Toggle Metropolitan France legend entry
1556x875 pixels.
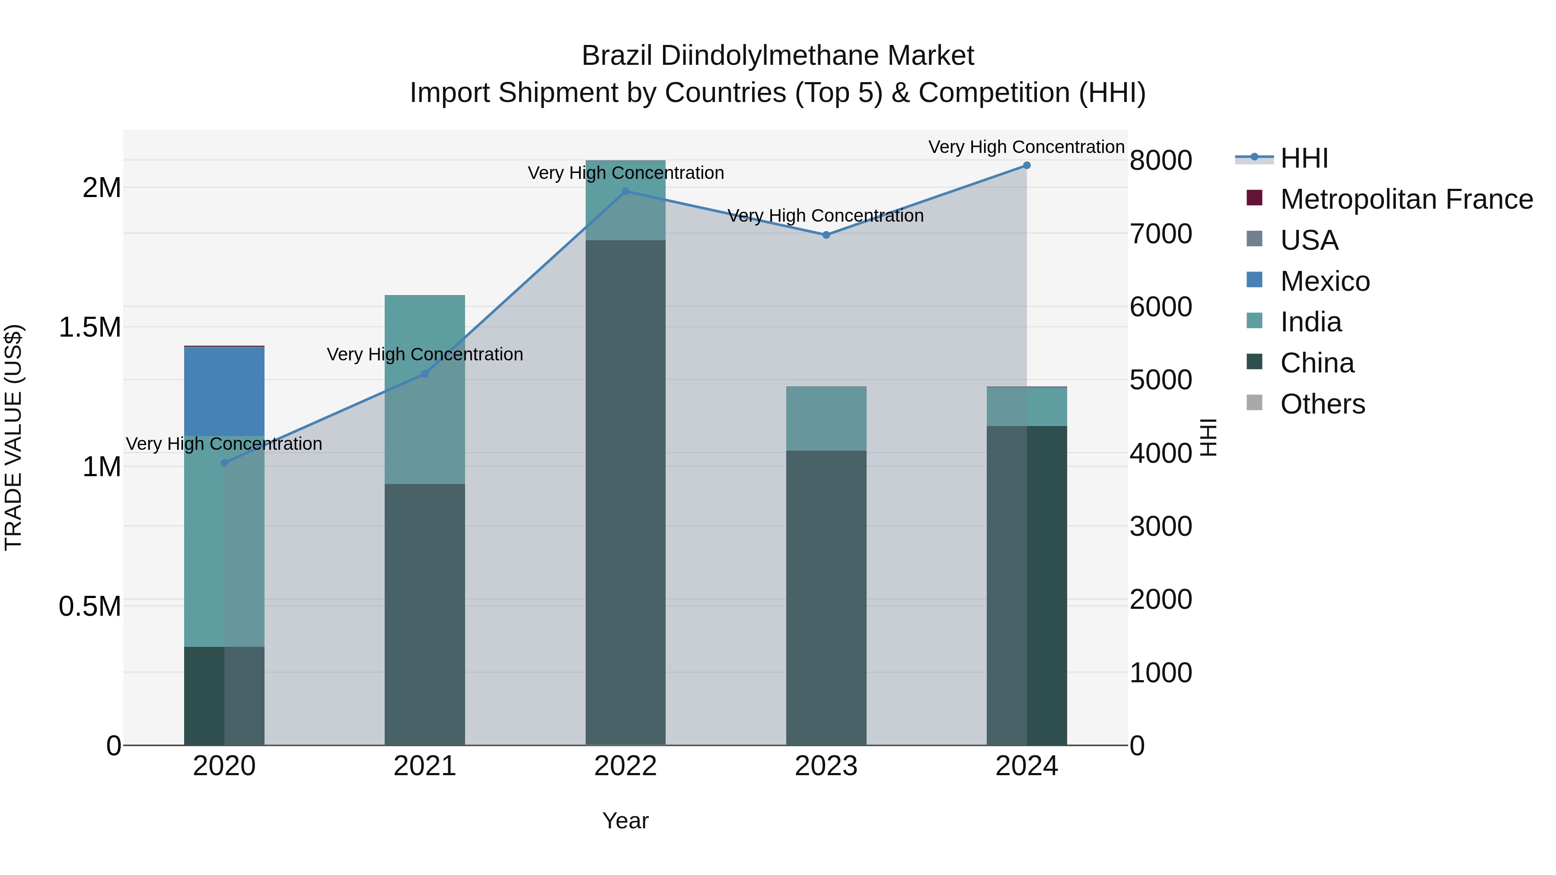[1389, 199]
